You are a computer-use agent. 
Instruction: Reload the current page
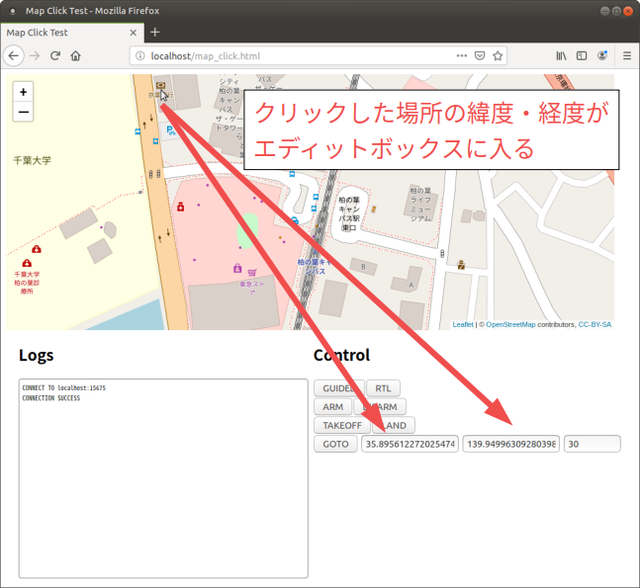[x=55, y=56]
